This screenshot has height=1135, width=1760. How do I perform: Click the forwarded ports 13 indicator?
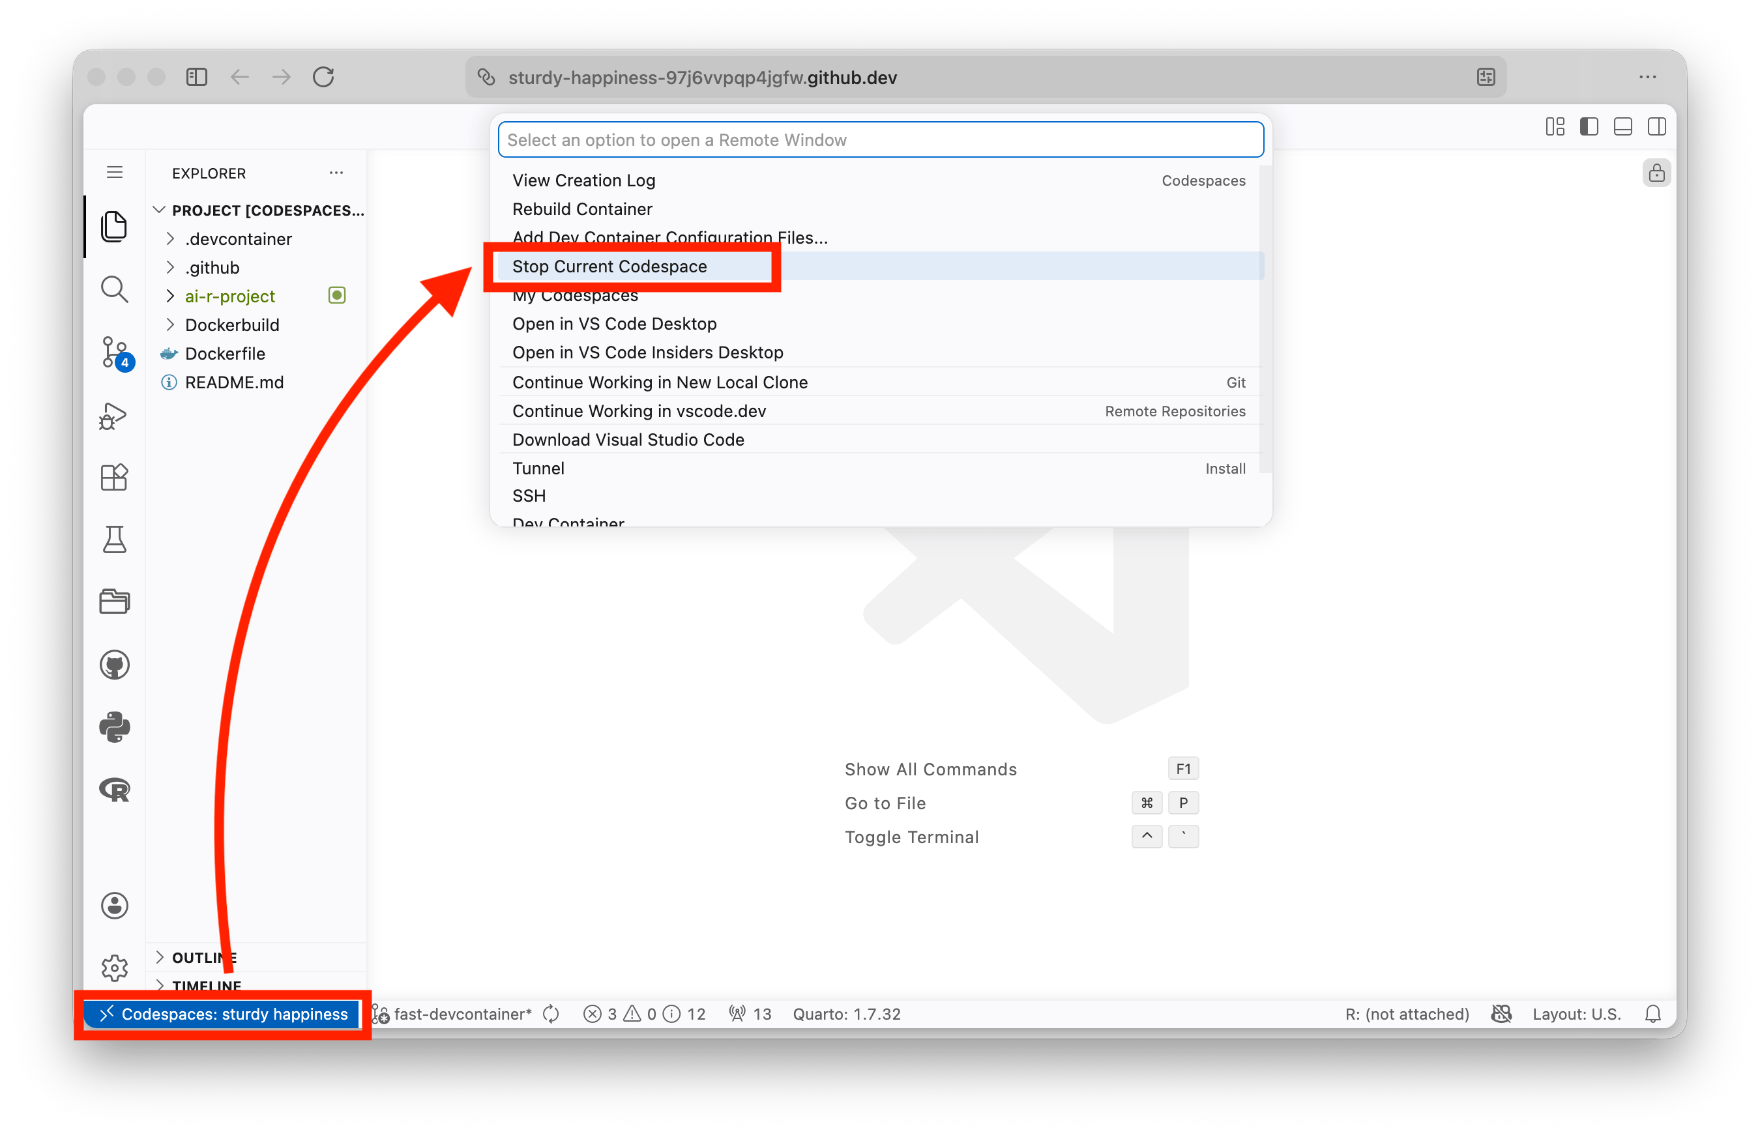(749, 1014)
